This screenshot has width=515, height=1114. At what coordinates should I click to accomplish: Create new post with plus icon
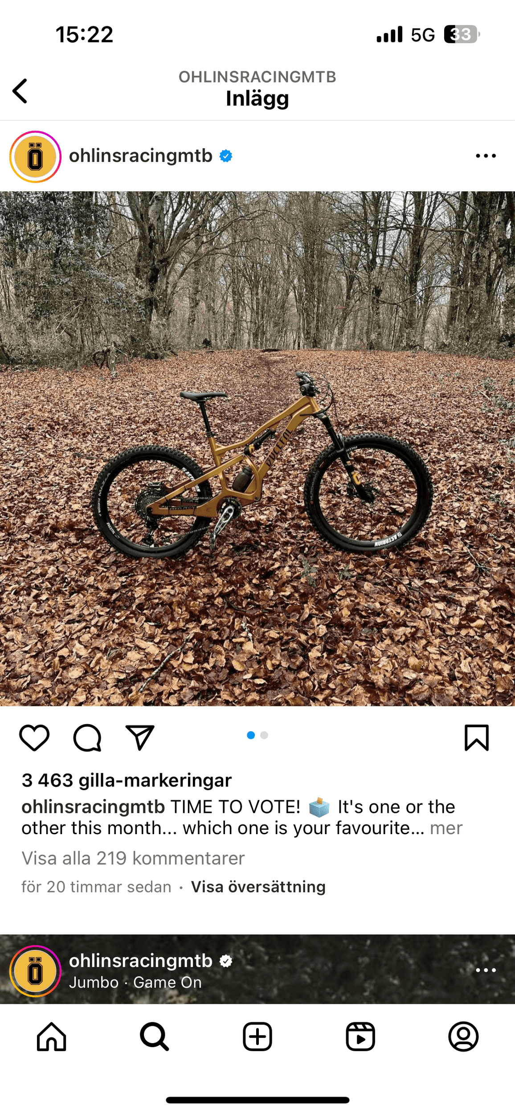(257, 1036)
